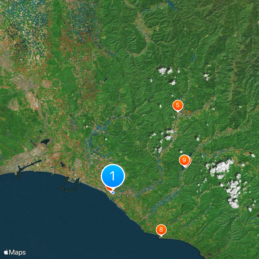Screen dimensions: 259x259
Task: Click the small cloud pair above pin 5
Action: (166, 71)
